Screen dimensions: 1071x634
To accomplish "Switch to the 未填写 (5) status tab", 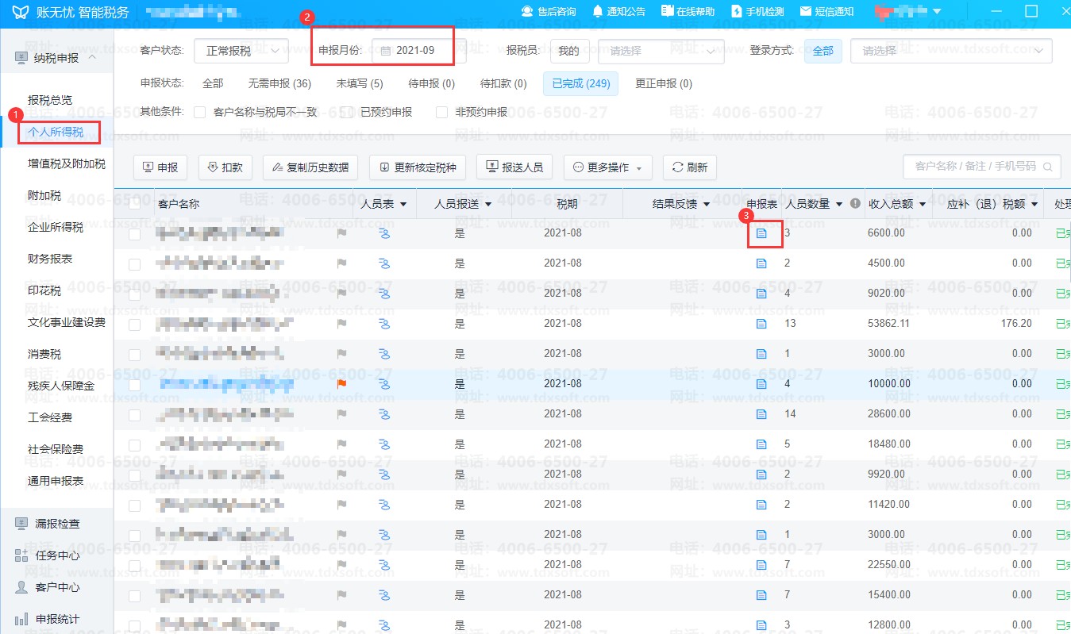I will point(359,83).
